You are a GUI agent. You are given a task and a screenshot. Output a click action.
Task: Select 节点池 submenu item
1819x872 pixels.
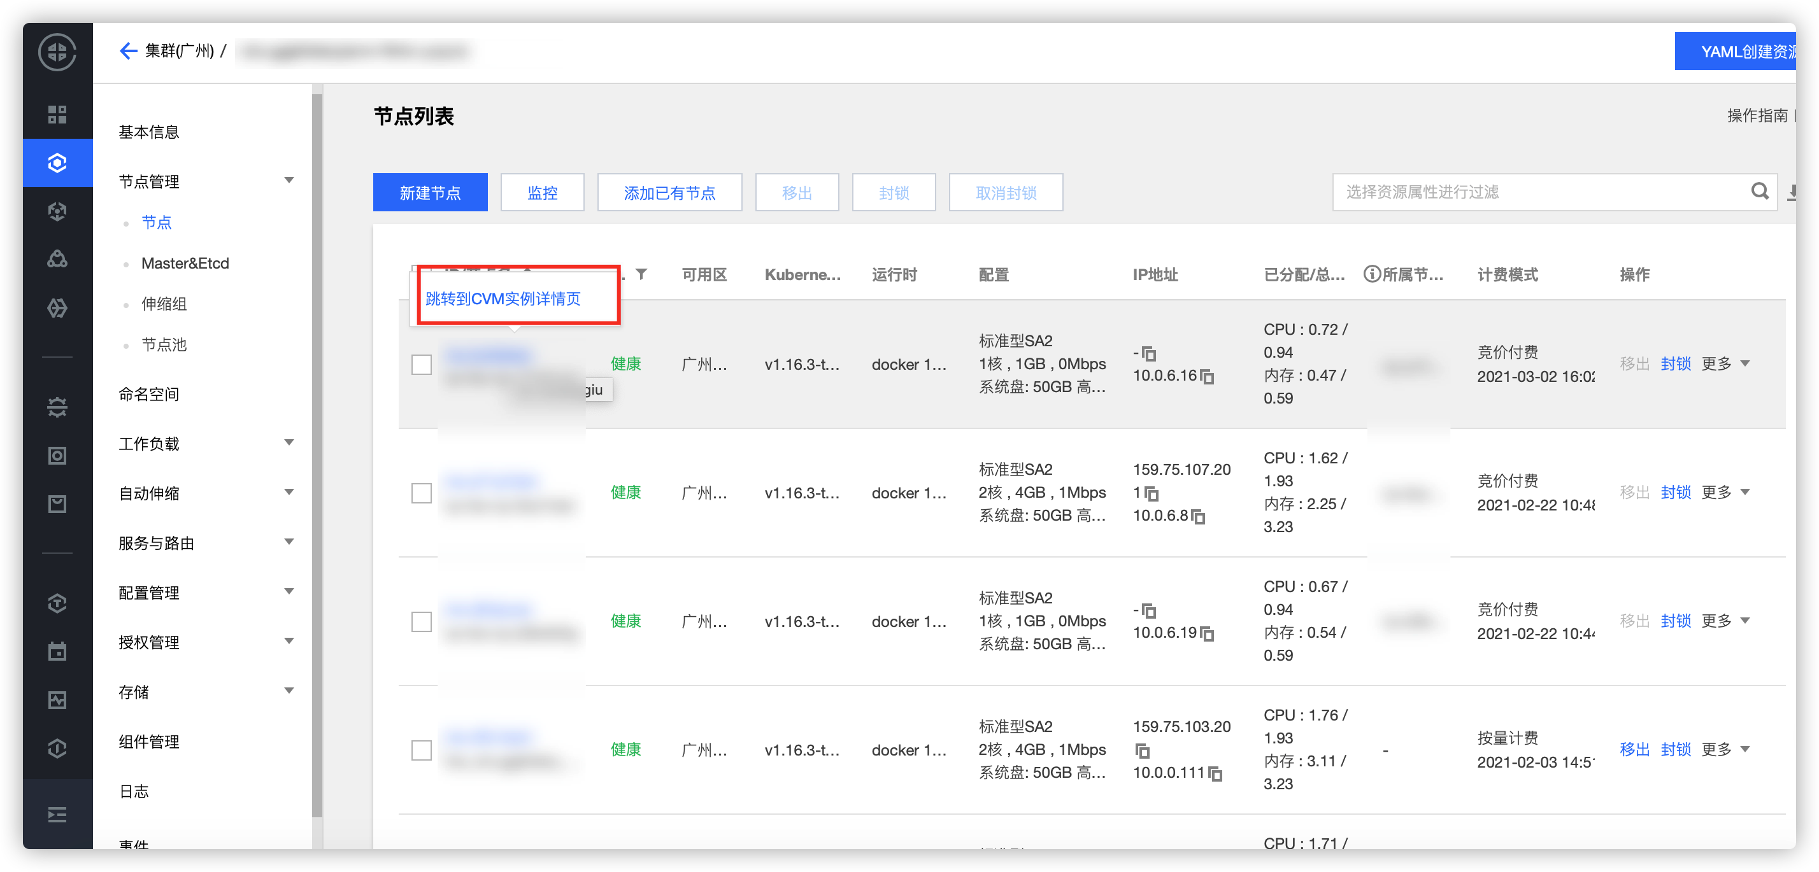[164, 345]
